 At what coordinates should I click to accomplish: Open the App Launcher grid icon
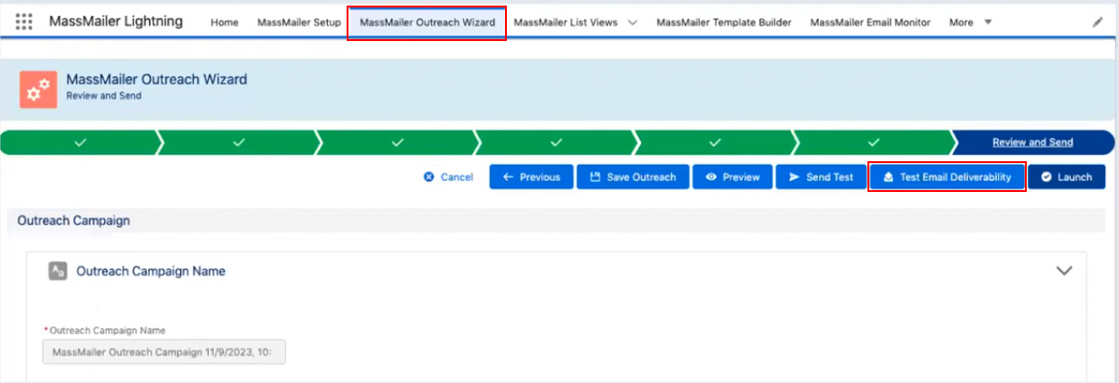tap(24, 21)
